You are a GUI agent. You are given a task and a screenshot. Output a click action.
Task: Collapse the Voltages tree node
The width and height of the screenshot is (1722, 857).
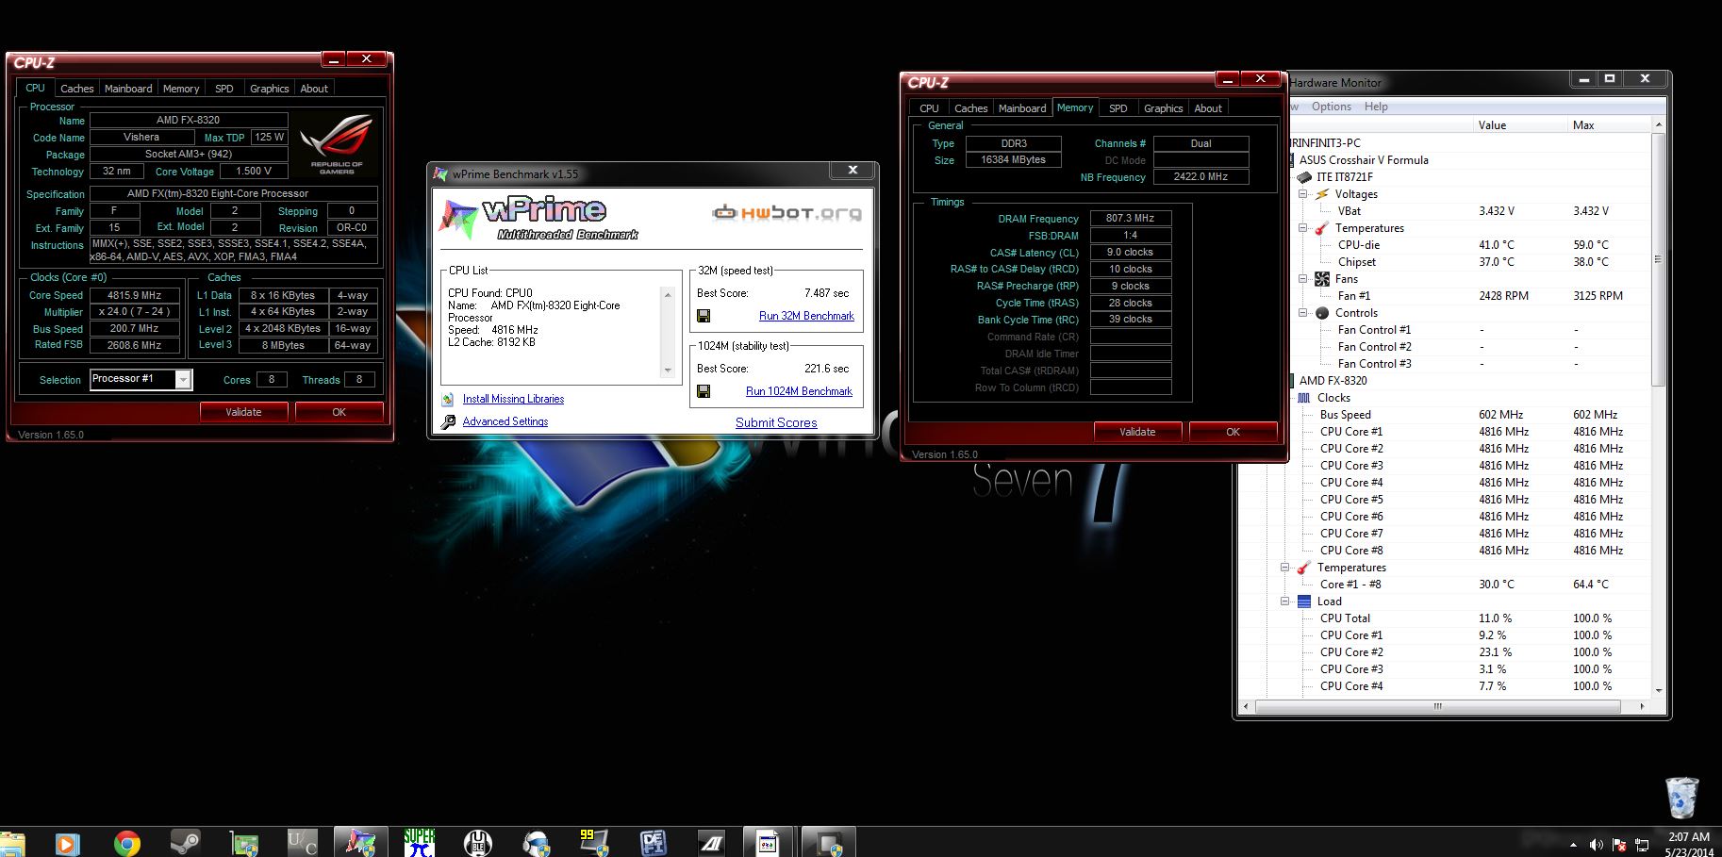(1303, 194)
